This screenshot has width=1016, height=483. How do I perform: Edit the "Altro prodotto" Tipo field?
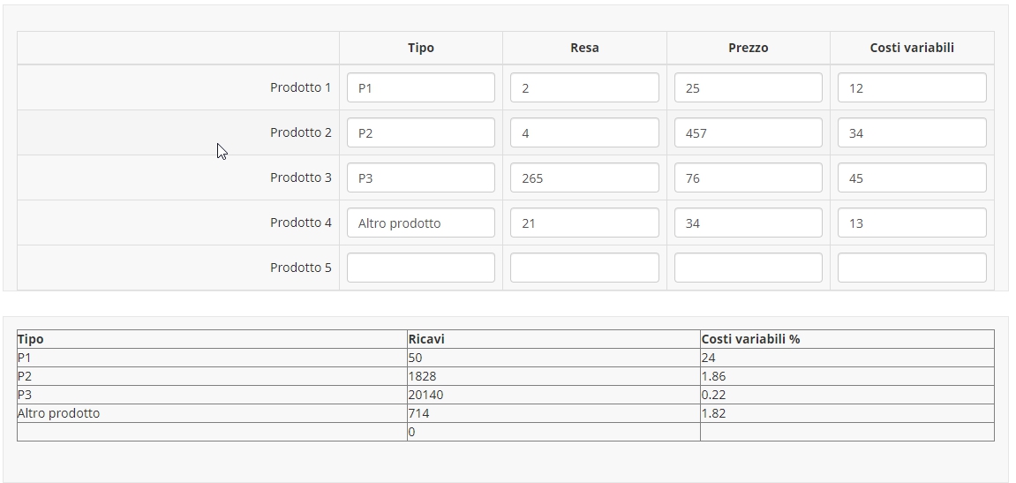(420, 223)
